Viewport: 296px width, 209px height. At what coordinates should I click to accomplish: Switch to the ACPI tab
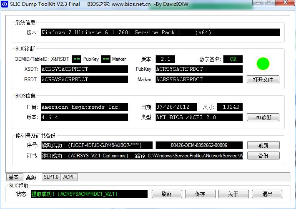[68, 177]
